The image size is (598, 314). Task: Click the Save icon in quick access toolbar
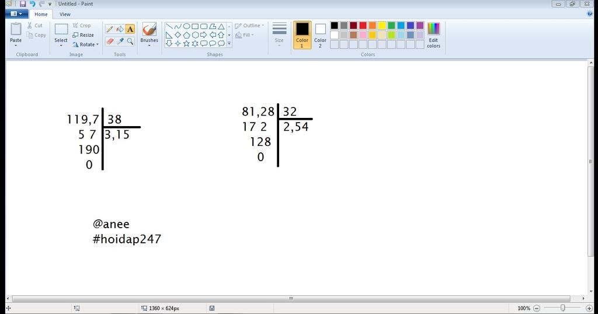23,4
